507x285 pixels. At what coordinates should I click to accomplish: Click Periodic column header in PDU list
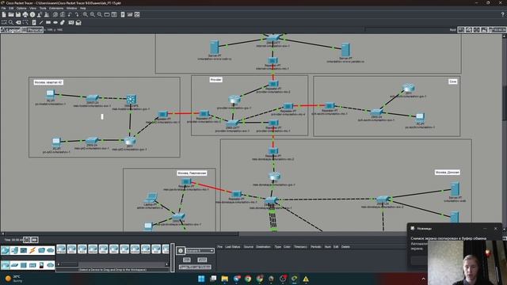point(315,247)
